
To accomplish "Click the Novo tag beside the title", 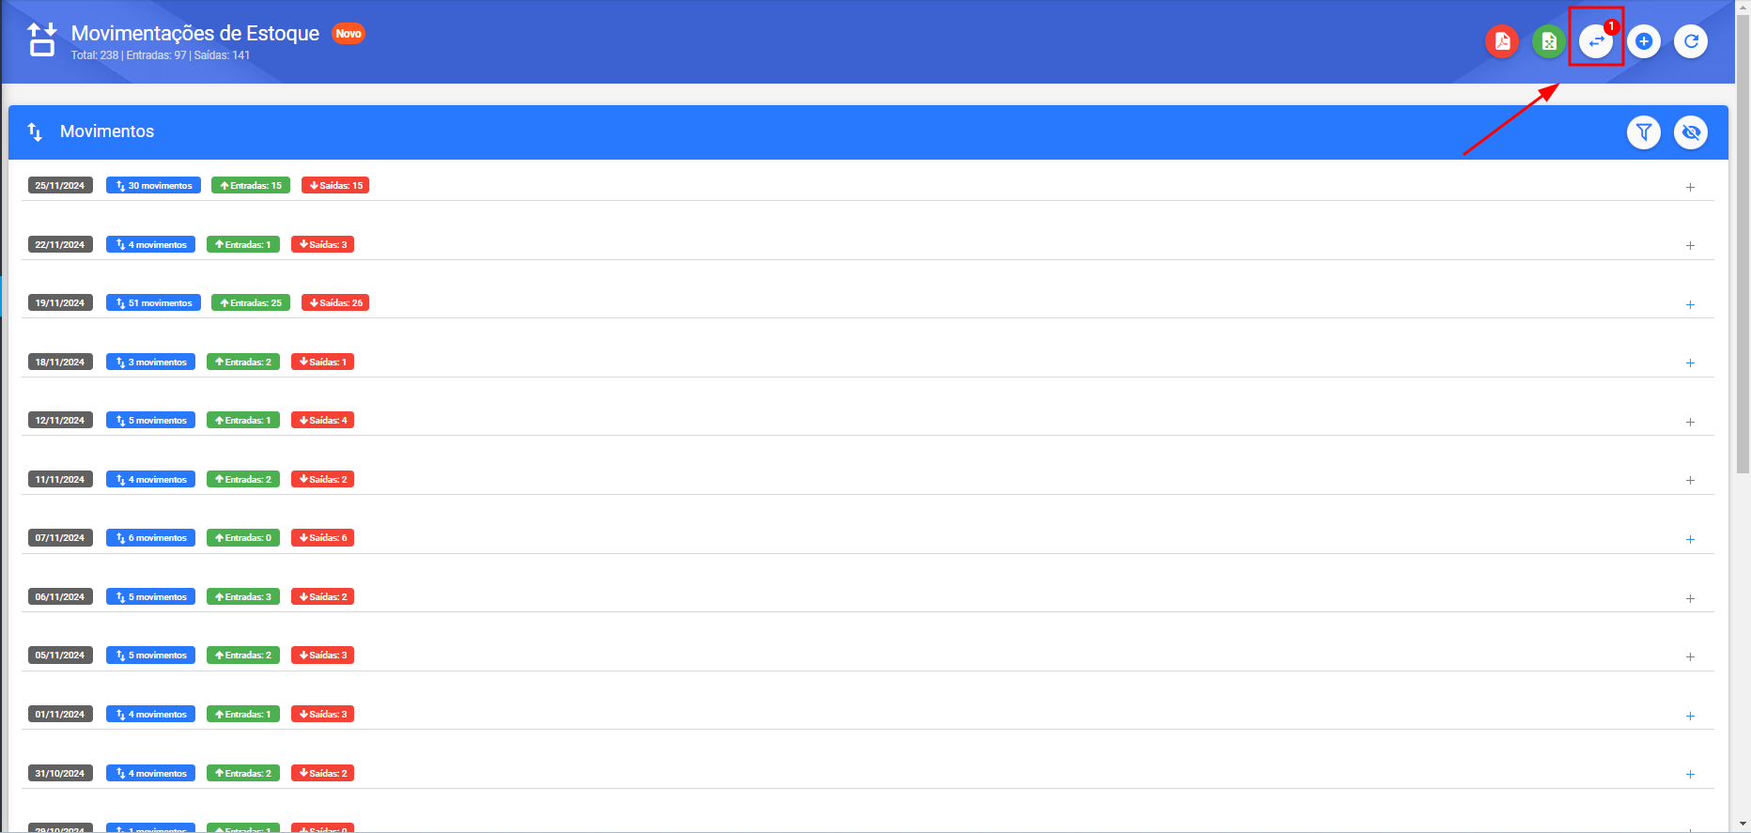I will (349, 34).
